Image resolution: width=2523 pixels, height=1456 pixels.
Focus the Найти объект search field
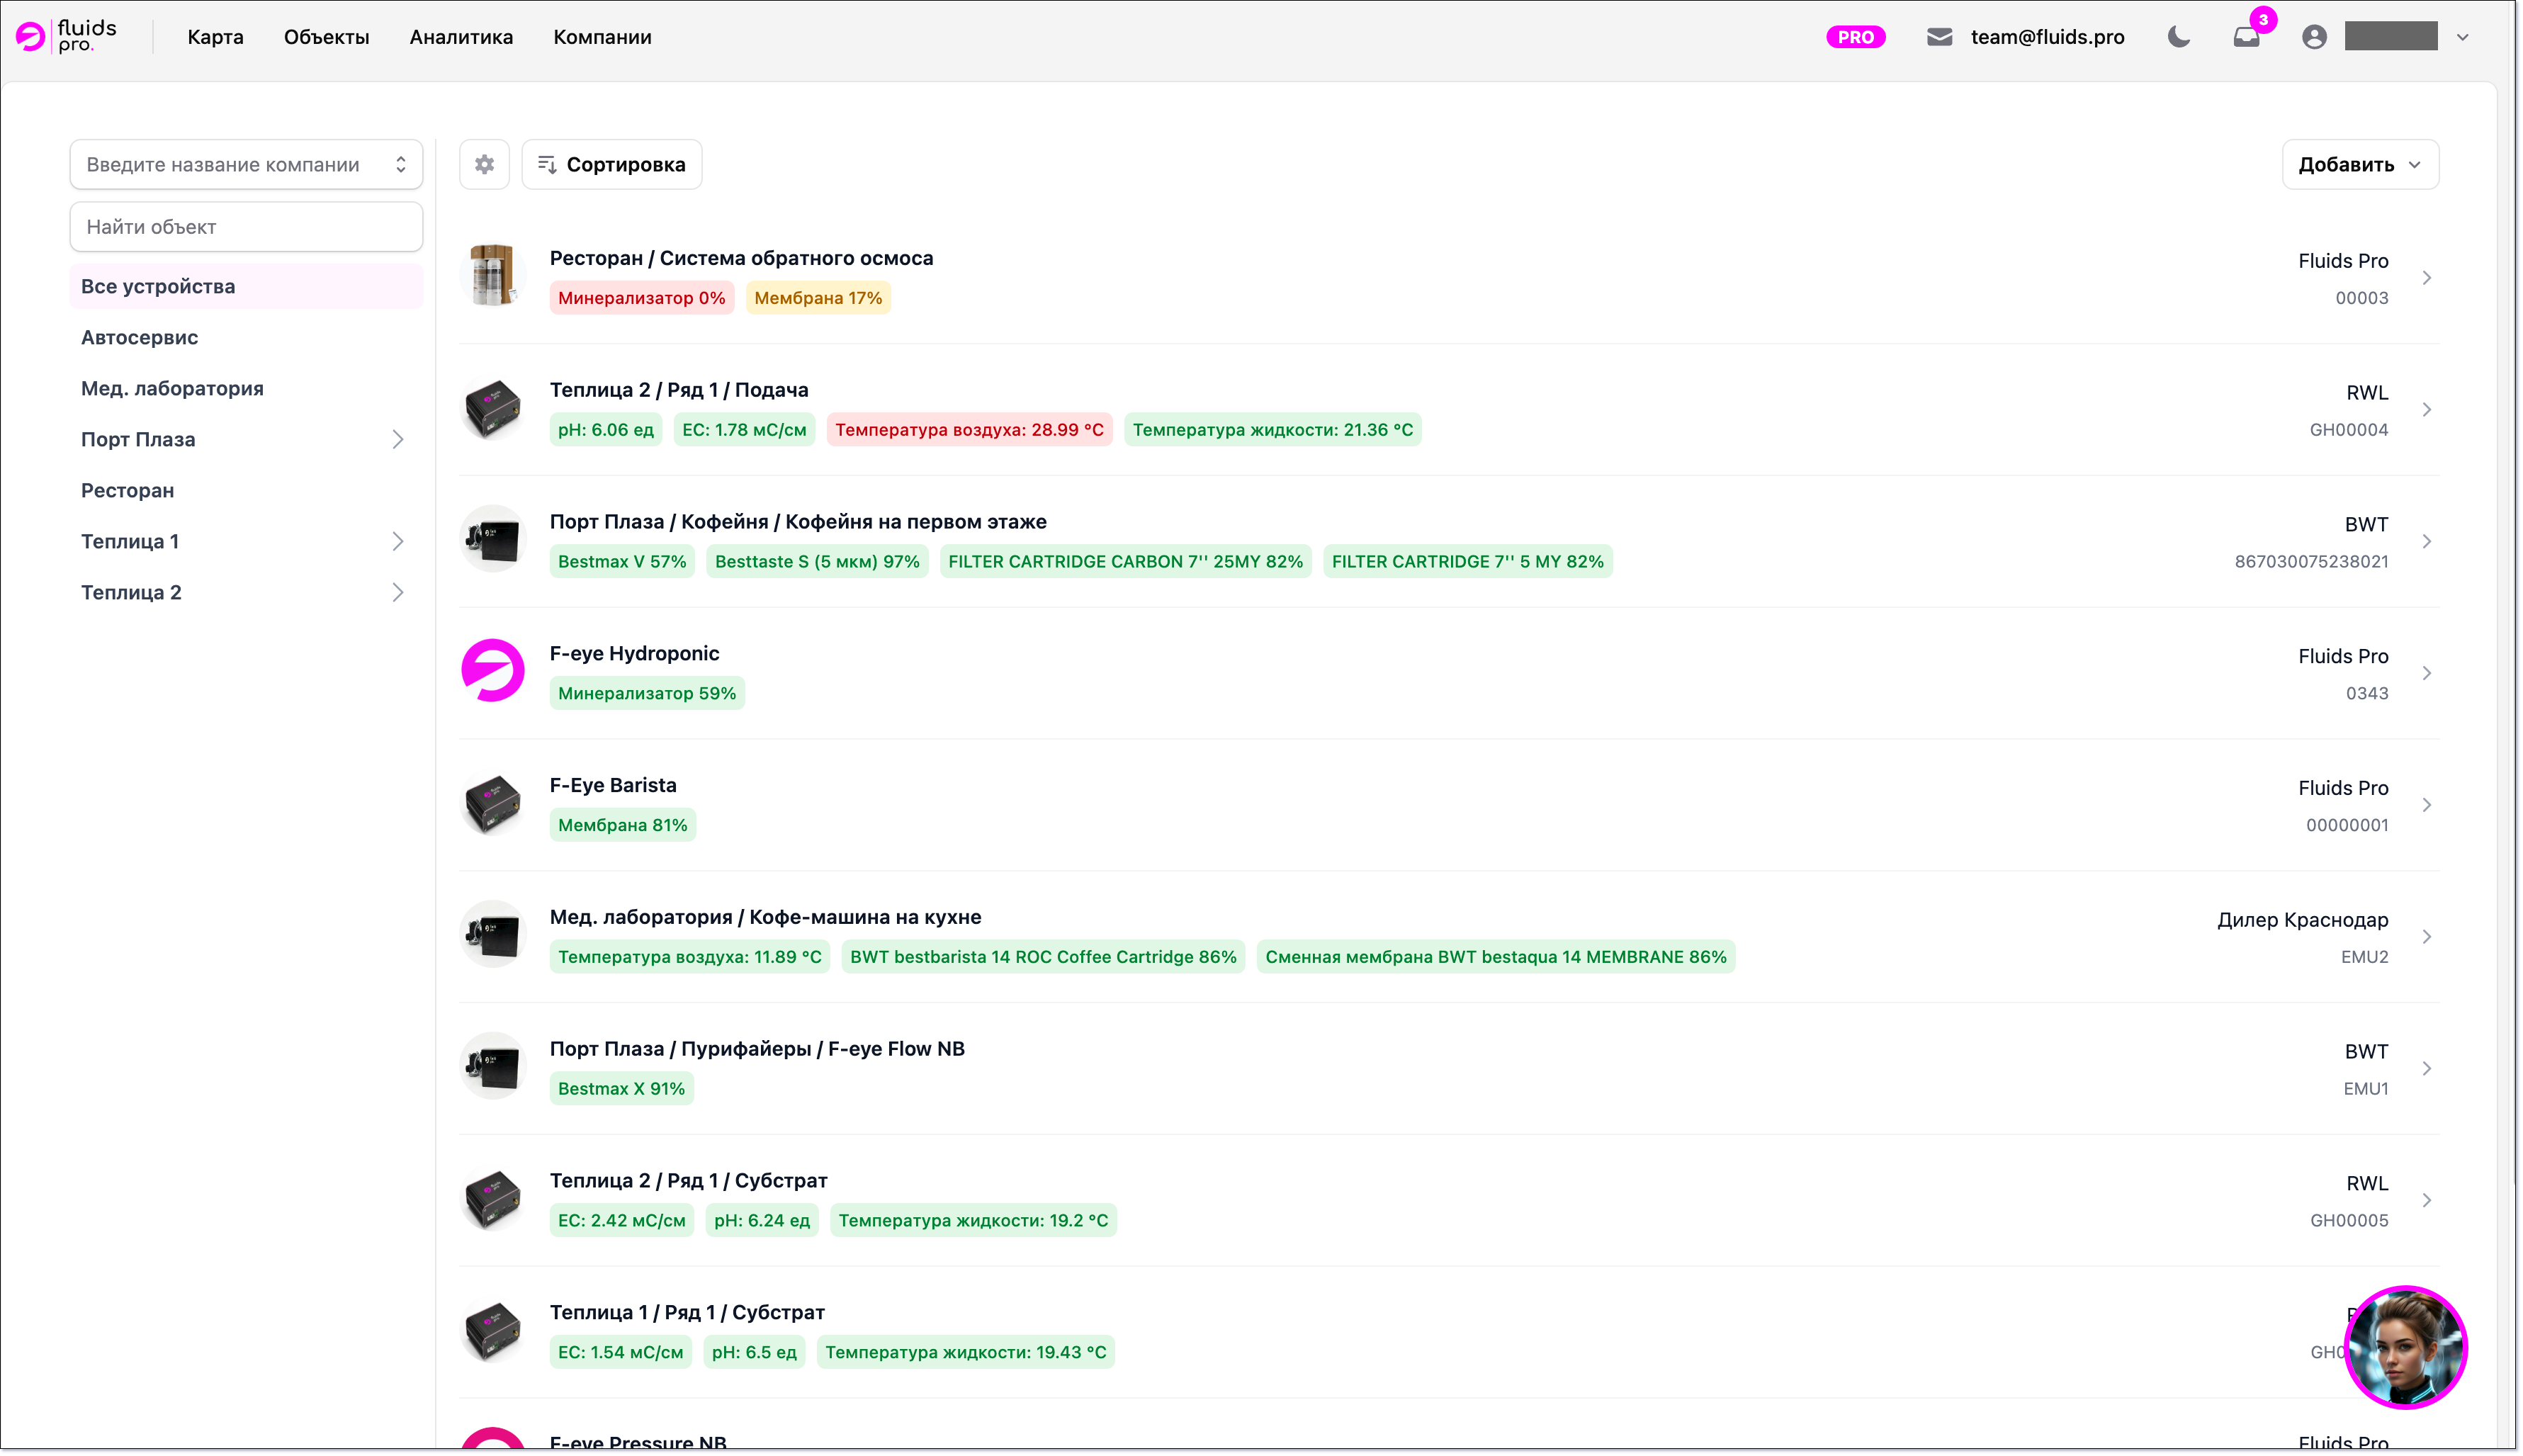coord(246,227)
